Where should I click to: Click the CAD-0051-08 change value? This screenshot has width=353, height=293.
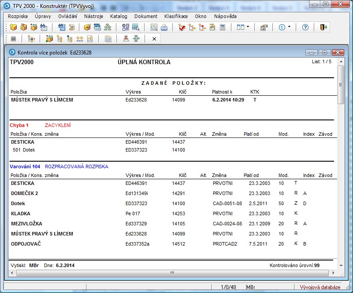[x=227, y=203]
